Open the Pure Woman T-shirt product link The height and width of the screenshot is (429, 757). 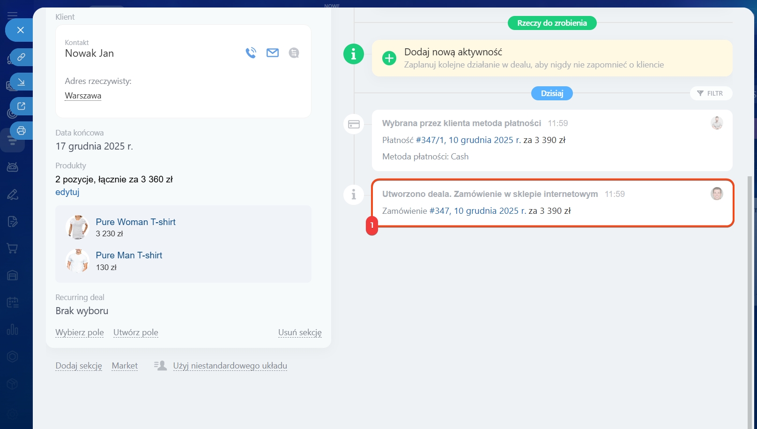pos(135,222)
